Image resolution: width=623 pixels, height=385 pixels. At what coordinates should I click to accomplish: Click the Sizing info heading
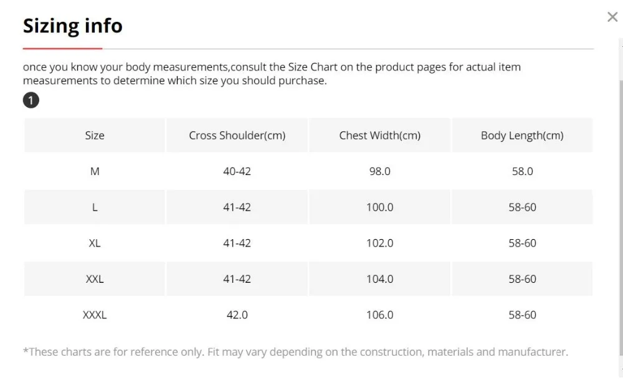coord(73,26)
